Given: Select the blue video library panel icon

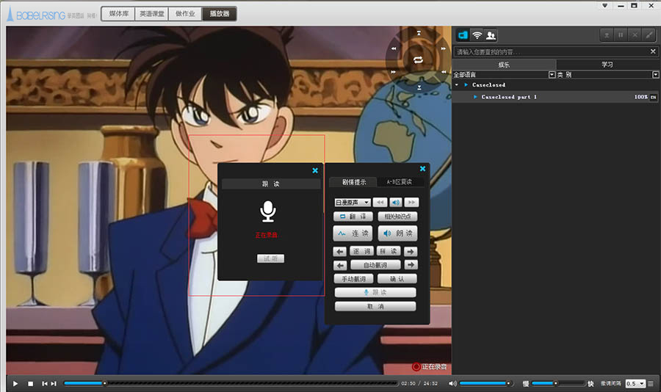Looking at the screenshot, I should [463, 35].
